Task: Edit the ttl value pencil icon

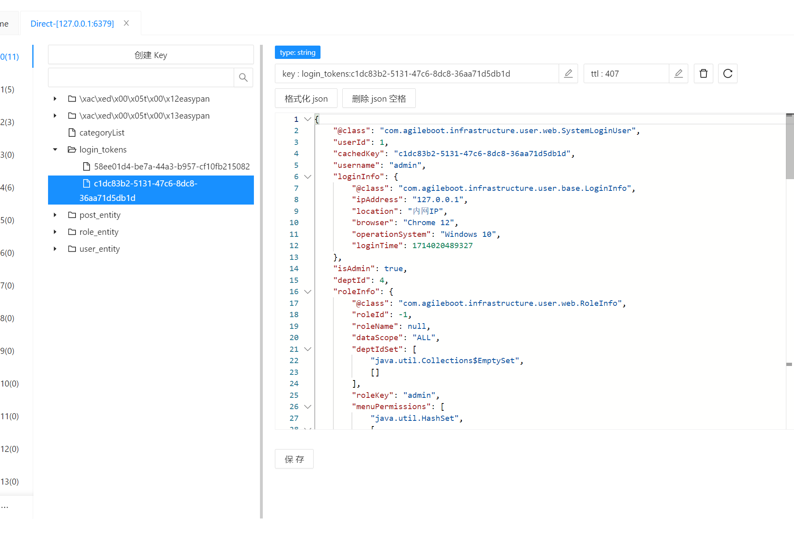Action: (x=679, y=73)
